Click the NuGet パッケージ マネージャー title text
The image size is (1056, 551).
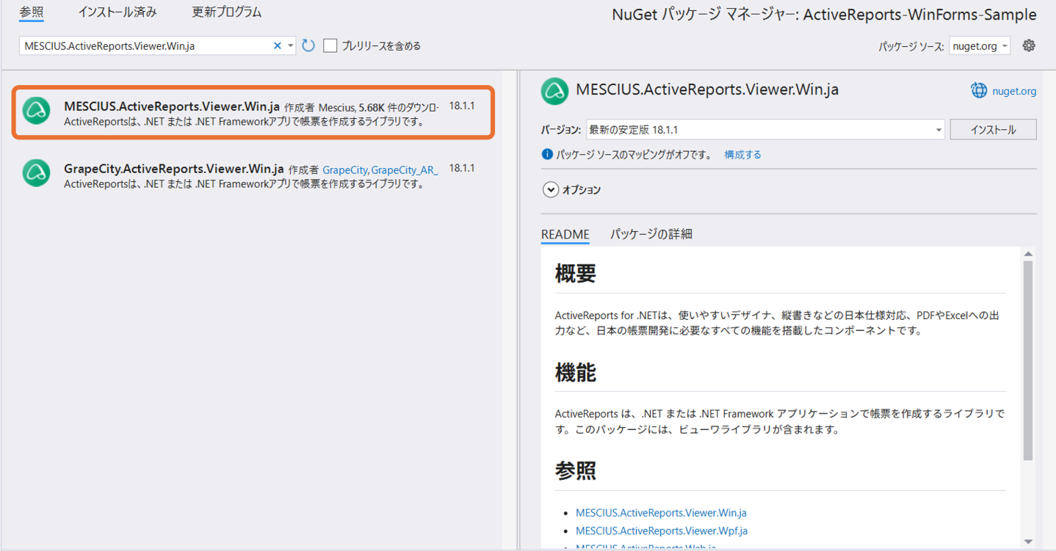pyautogui.click(x=824, y=15)
